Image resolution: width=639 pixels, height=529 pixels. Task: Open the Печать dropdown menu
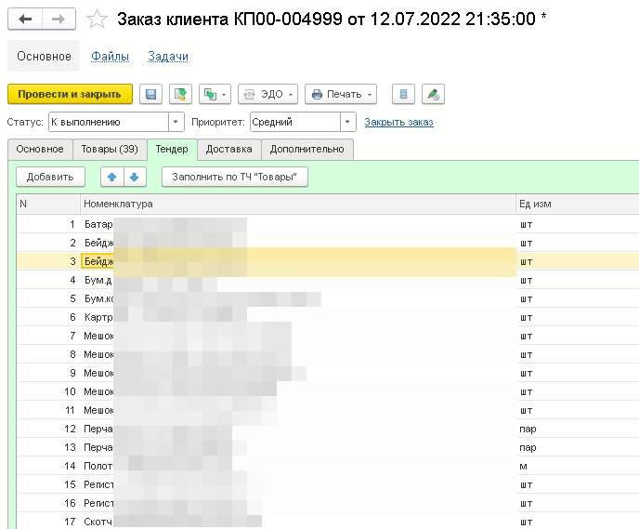pyautogui.click(x=341, y=94)
